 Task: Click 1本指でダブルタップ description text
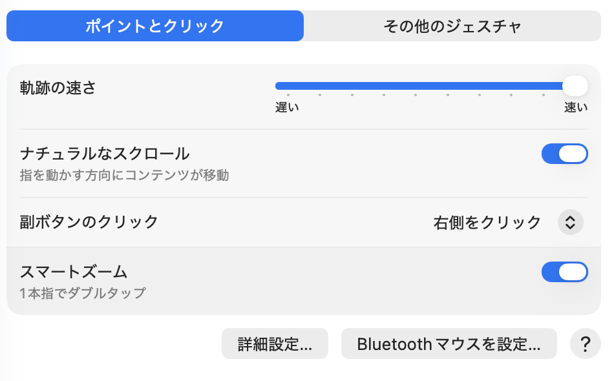point(83,293)
